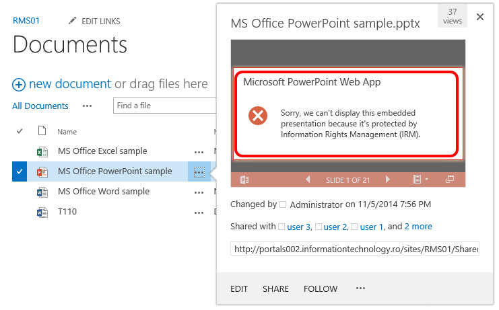Open the ellipsis menu for T110
The height and width of the screenshot is (310, 499).
(x=199, y=213)
